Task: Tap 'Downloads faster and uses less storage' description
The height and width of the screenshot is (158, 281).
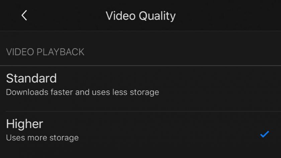Action: click(x=82, y=92)
